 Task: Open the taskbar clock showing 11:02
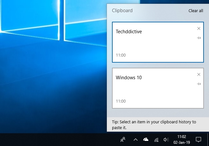click(x=182, y=140)
